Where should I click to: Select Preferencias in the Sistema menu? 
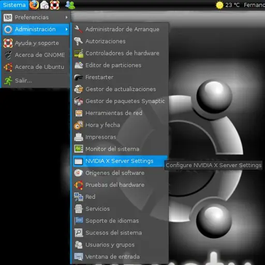click(36, 18)
